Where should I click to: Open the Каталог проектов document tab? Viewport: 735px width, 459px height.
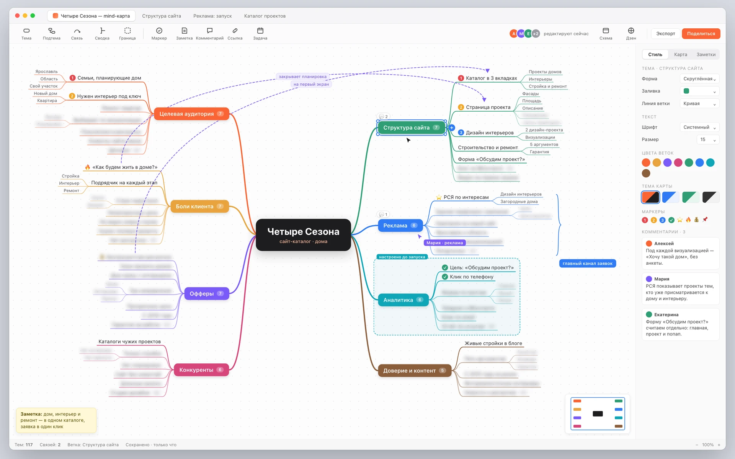[265, 16]
